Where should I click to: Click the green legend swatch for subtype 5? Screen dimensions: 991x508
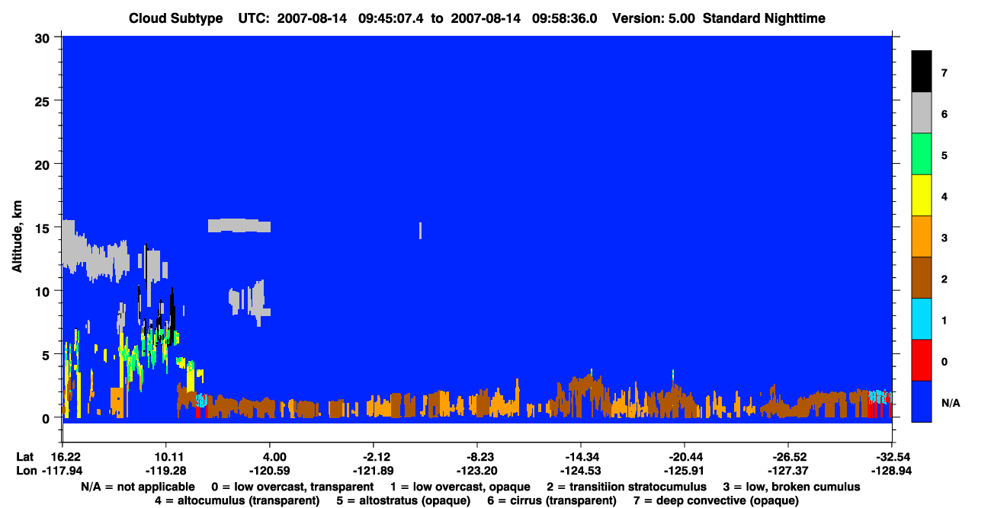[x=922, y=155]
